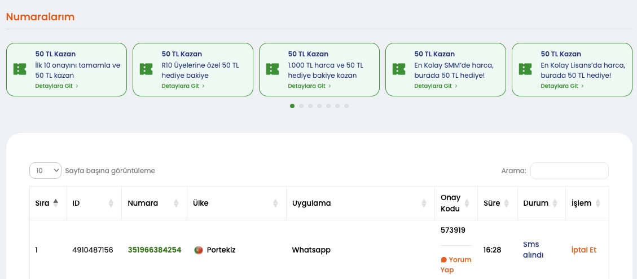Click the Portugal flag icon next to Portekiz
Viewport: 637px width, 279px height.
click(199, 250)
